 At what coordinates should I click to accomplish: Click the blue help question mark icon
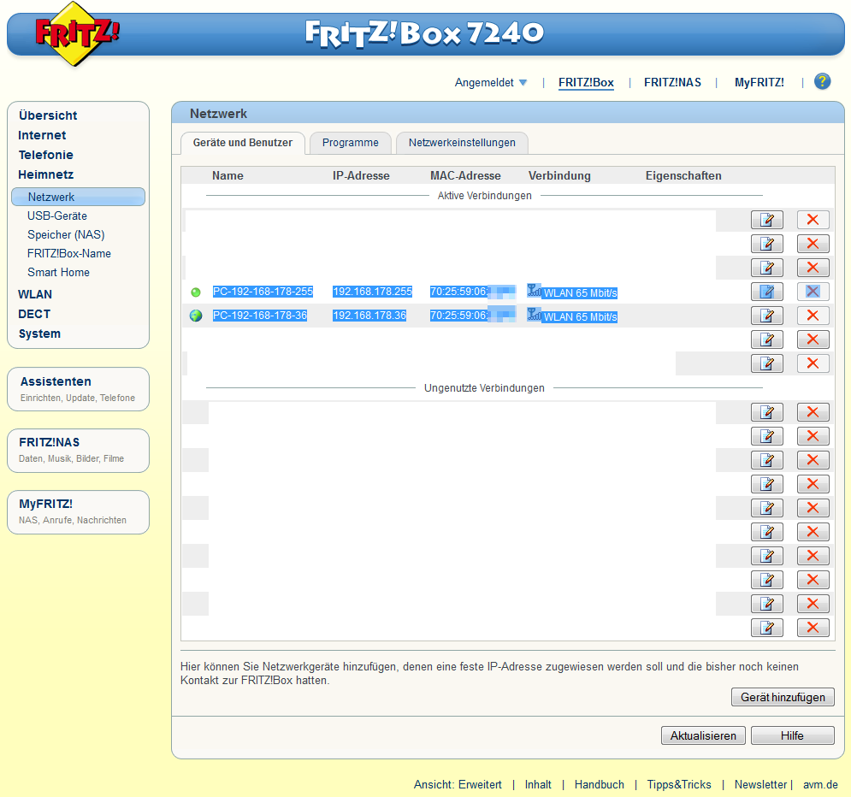(x=822, y=81)
